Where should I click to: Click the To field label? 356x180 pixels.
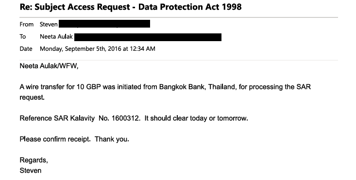[23, 37]
